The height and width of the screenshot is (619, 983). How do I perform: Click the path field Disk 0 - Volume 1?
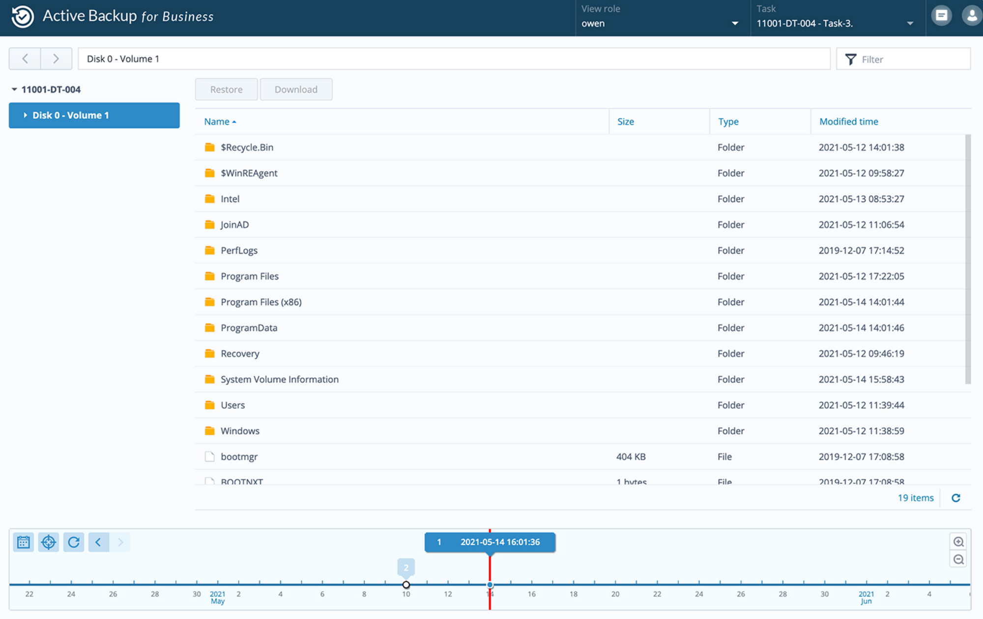[454, 59]
